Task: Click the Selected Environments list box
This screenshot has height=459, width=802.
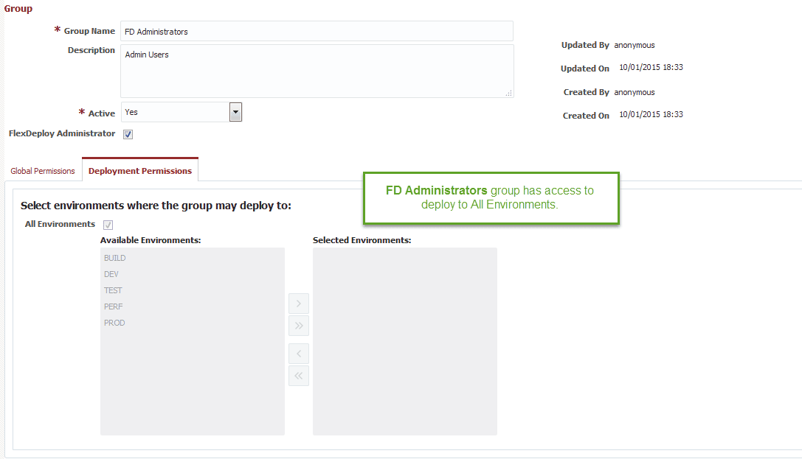Action: tap(405, 342)
